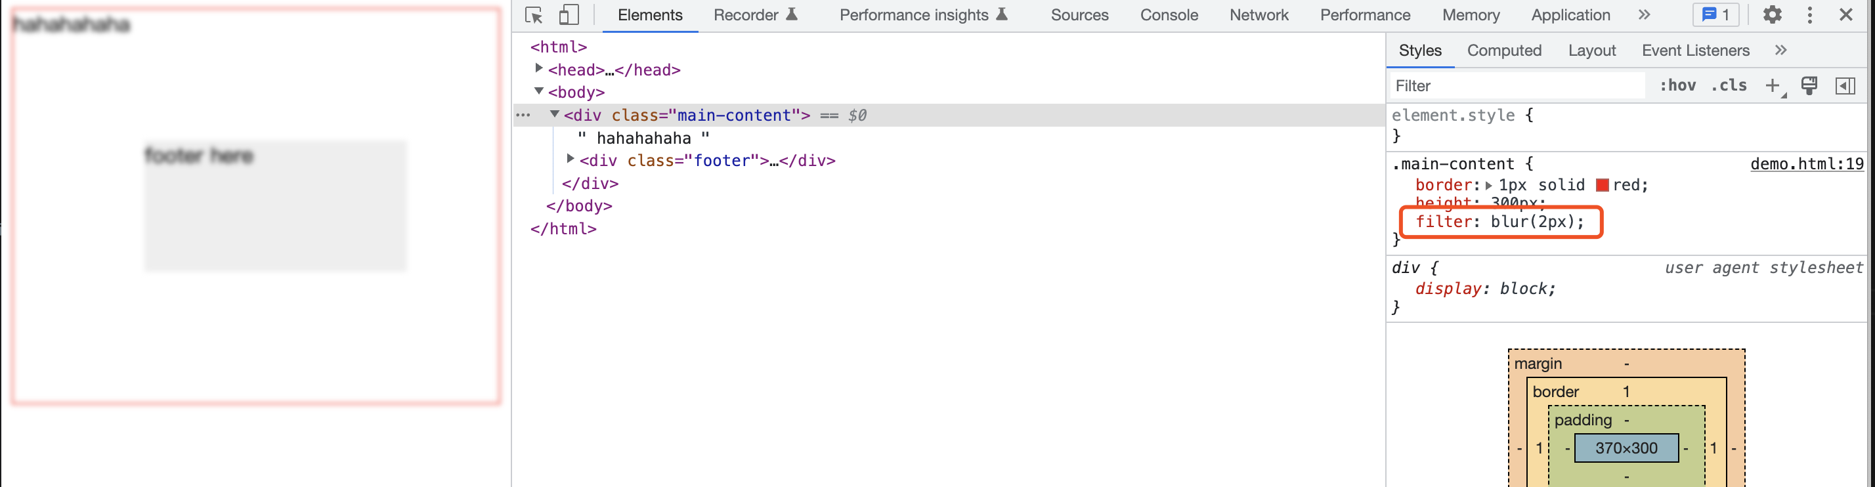Collapse the main-content div node

pyautogui.click(x=555, y=114)
